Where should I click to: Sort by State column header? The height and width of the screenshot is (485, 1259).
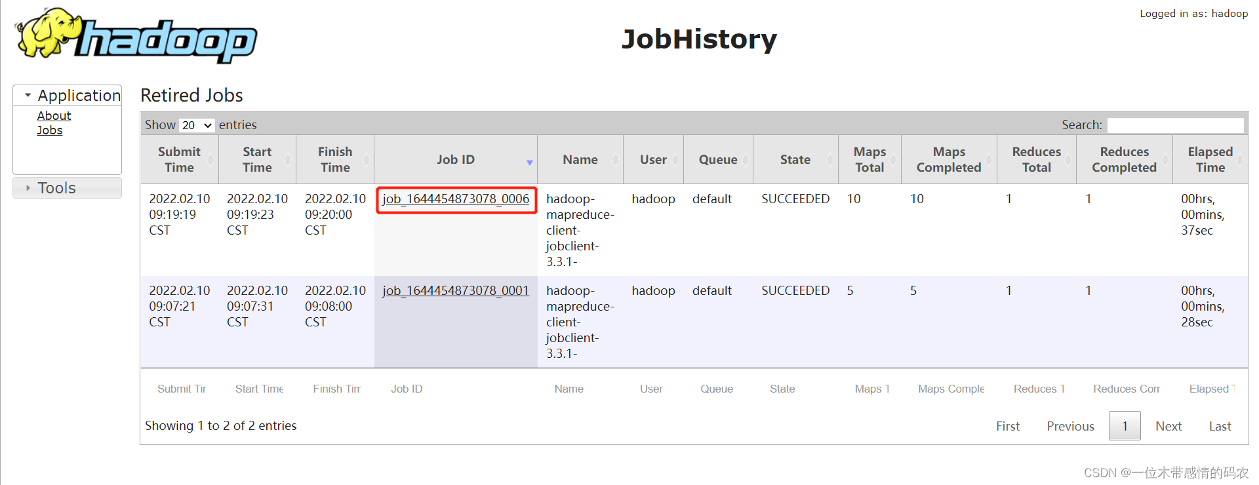coord(795,159)
